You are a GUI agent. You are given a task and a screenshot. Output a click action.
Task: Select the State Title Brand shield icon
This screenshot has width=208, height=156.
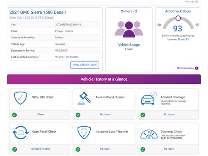pyautogui.click(x=20, y=98)
